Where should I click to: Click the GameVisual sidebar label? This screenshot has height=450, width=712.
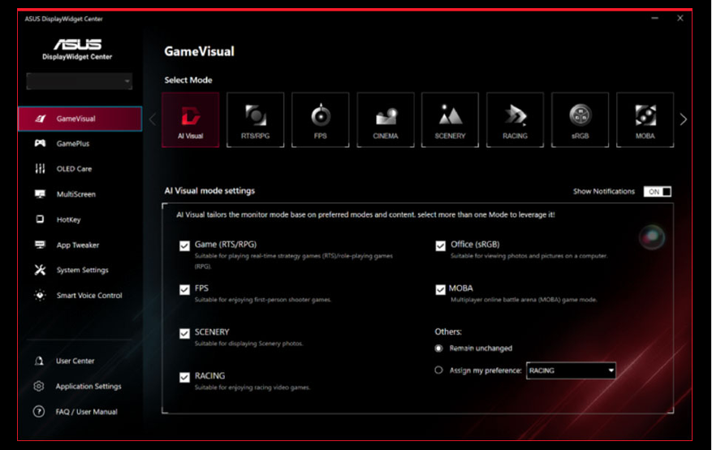[76, 119]
